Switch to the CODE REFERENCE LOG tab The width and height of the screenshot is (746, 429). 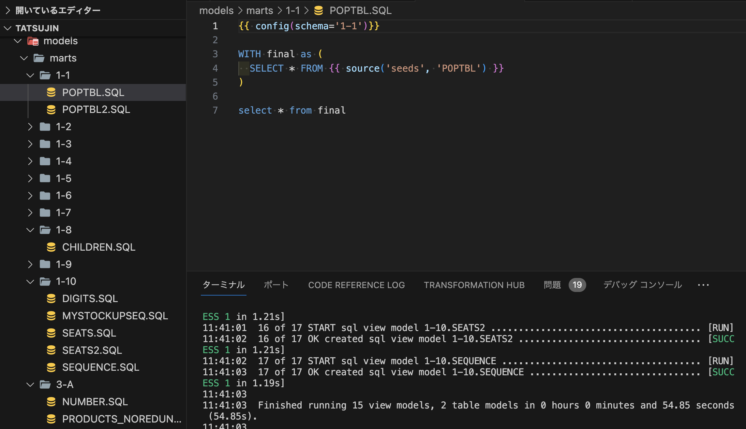[356, 285]
